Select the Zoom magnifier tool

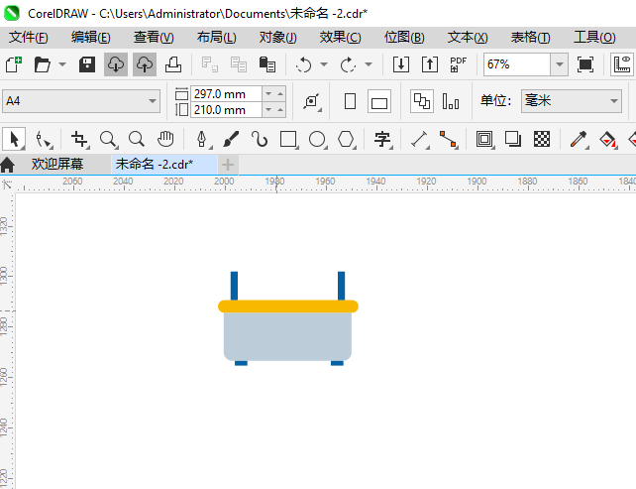(108, 139)
